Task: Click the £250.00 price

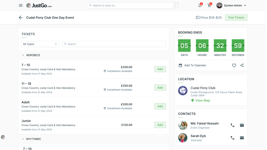Action: pyautogui.click(x=126, y=86)
